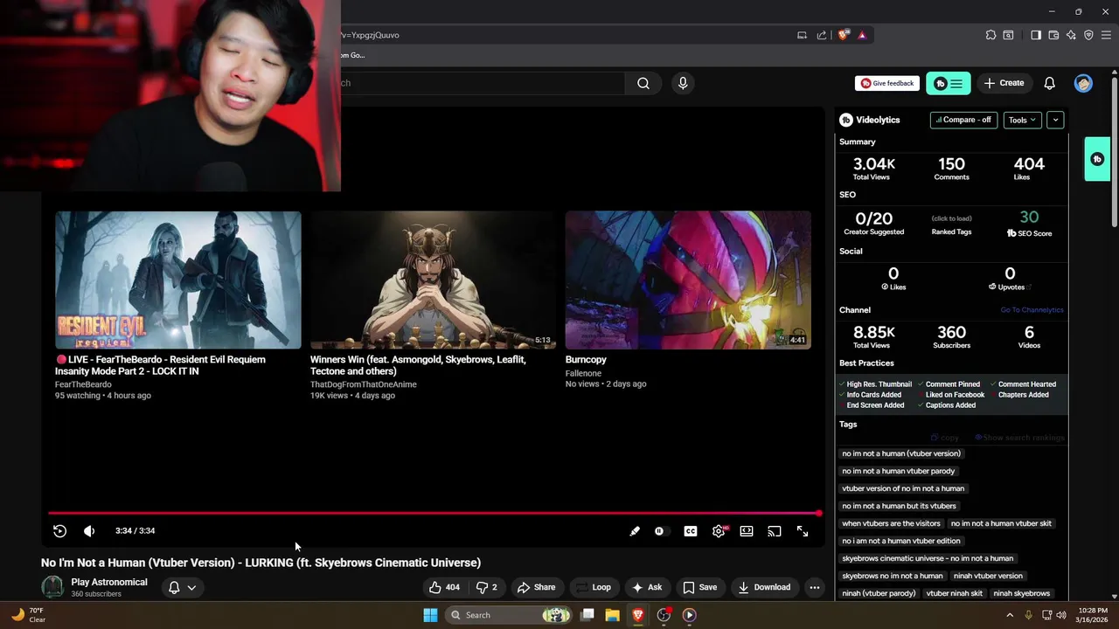The height and width of the screenshot is (629, 1119).
Task: Save the video to a playlist
Action: [700, 587]
